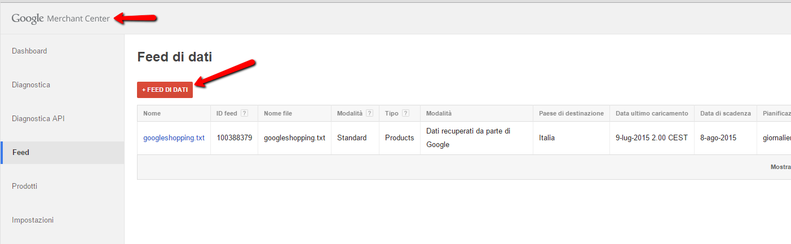Click the Google Merchant Center logo
791x244 pixels.
tap(61, 19)
